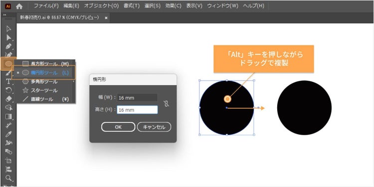The image size is (374, 187).
Task: Open the 効果(C) menu
Action: (174, 6)
